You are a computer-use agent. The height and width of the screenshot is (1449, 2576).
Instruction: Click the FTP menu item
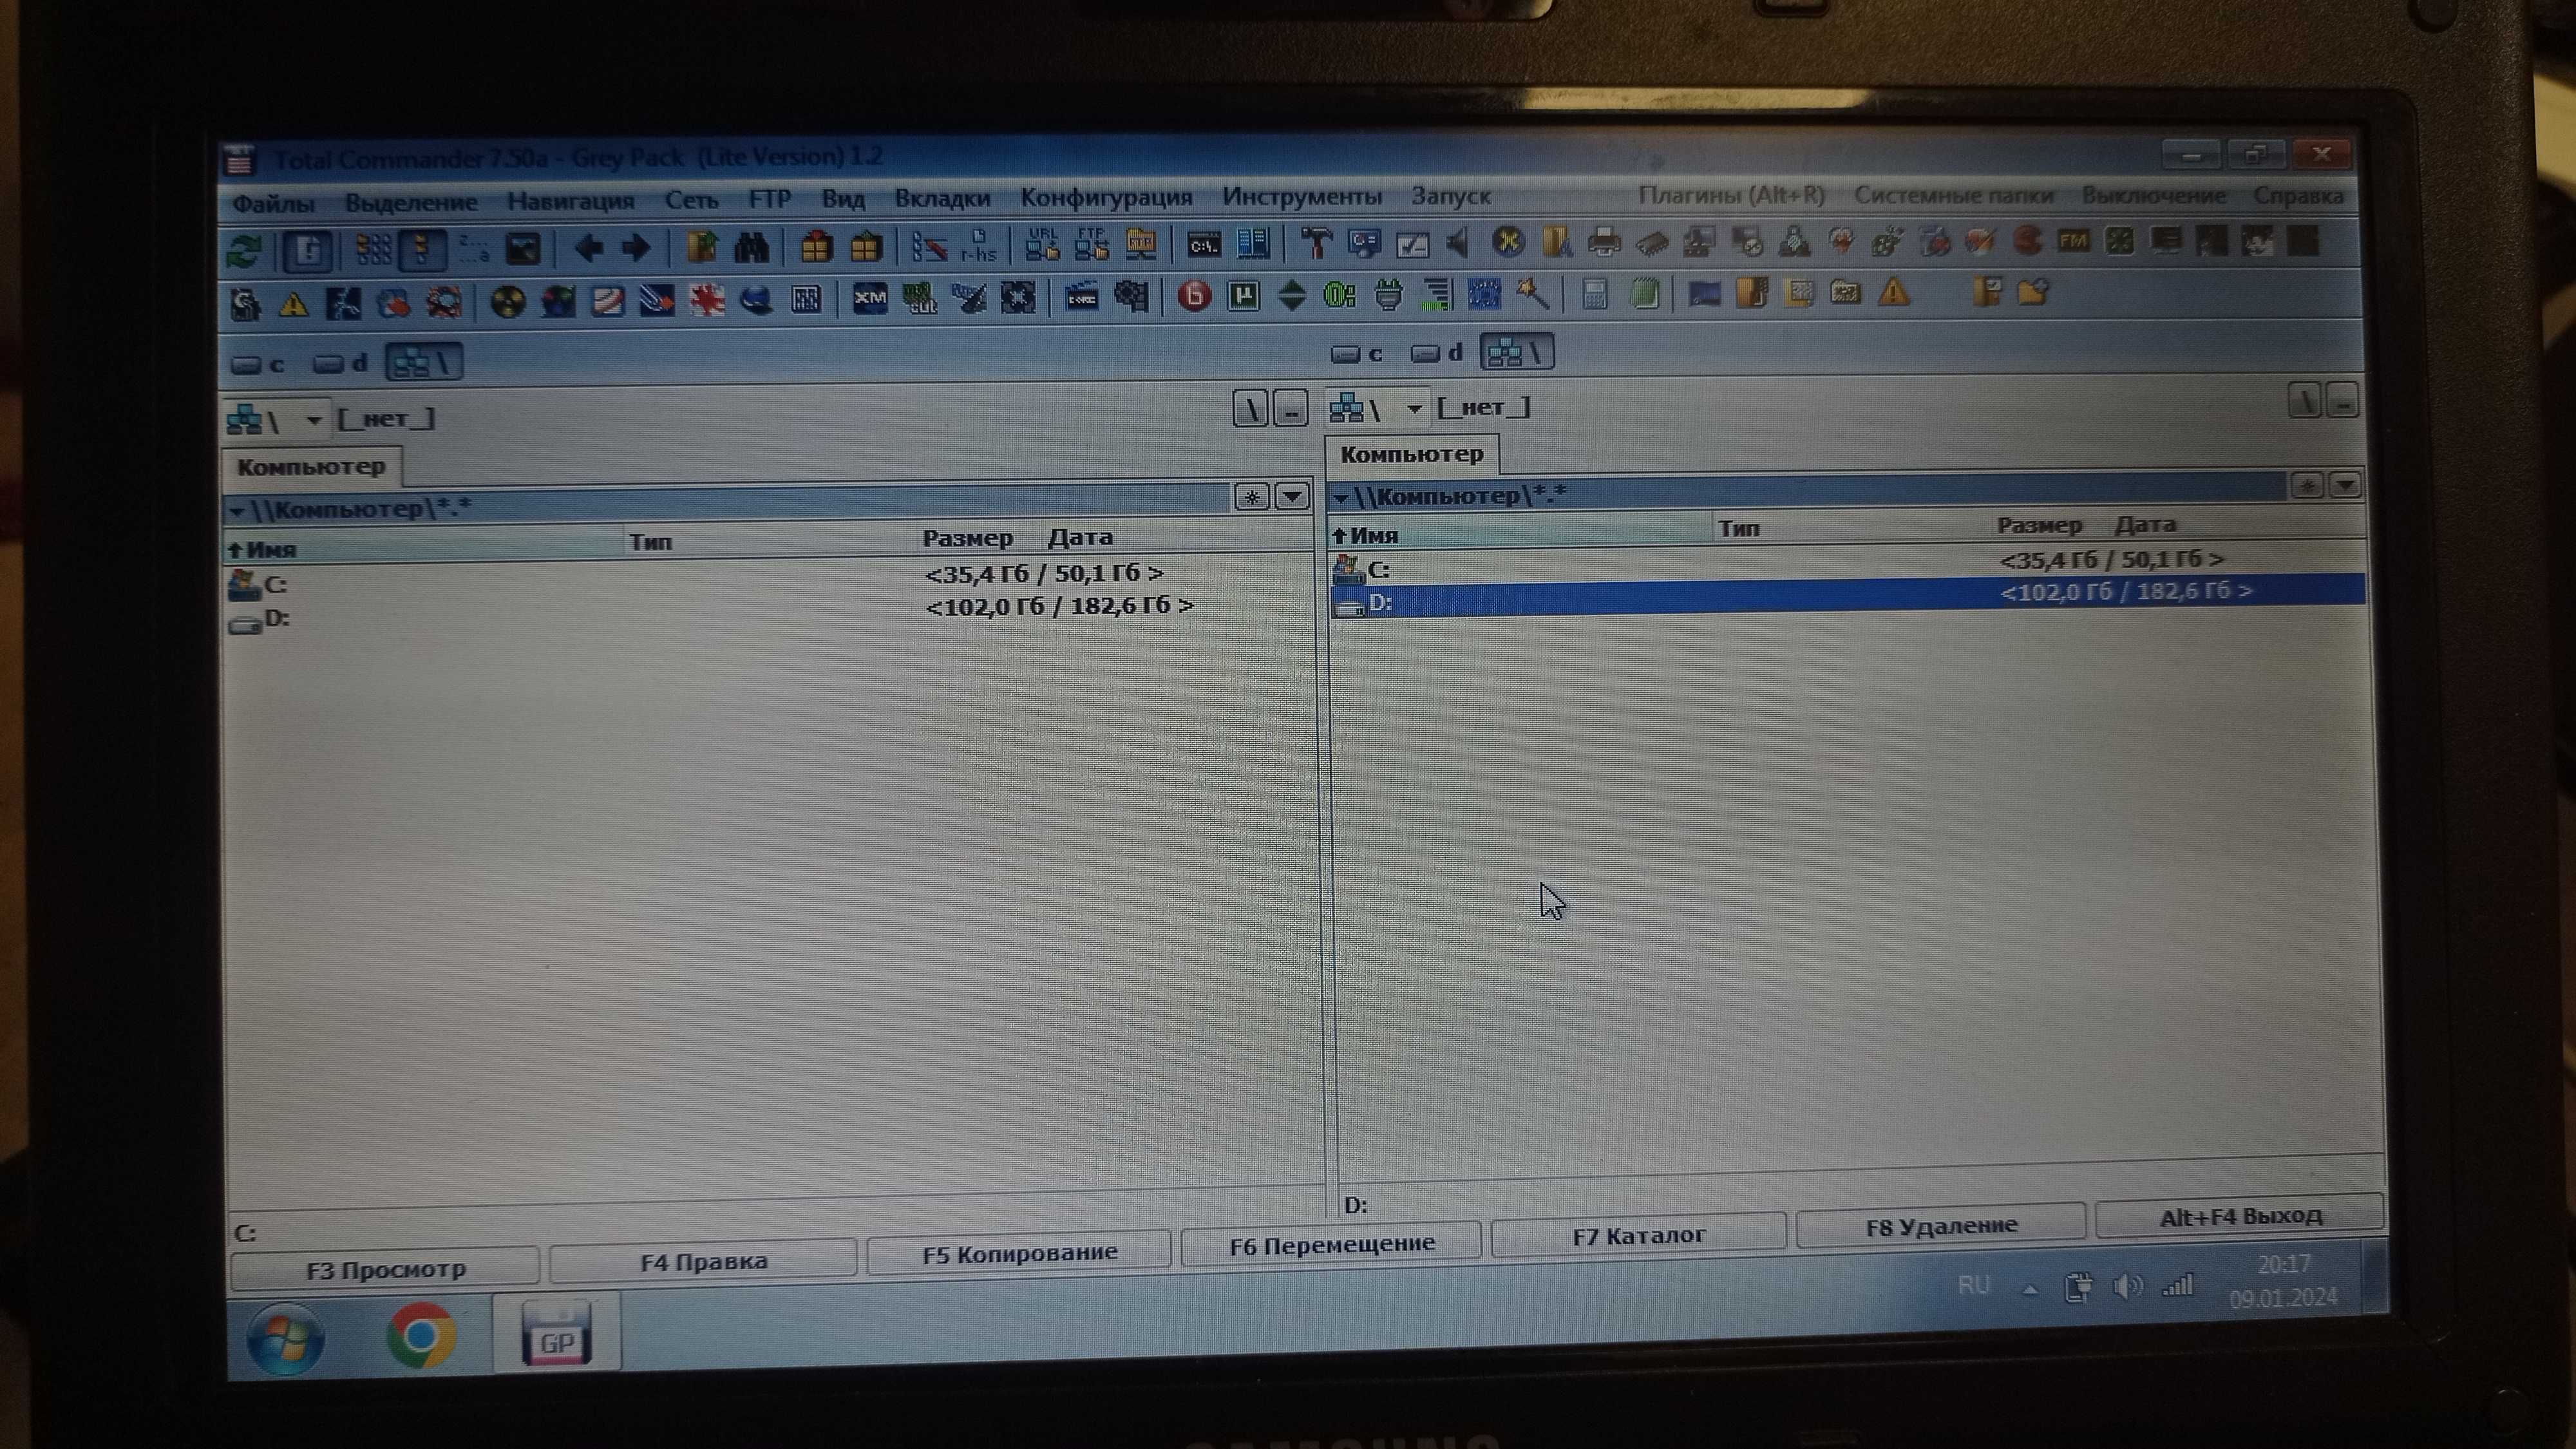766,196
